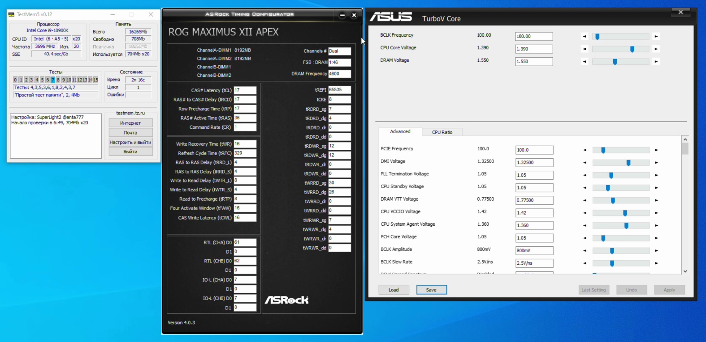Lower CPU VCCIO Voltage with left arrow
Viewport: 706px width, 342px height.
tap(585, 213)
